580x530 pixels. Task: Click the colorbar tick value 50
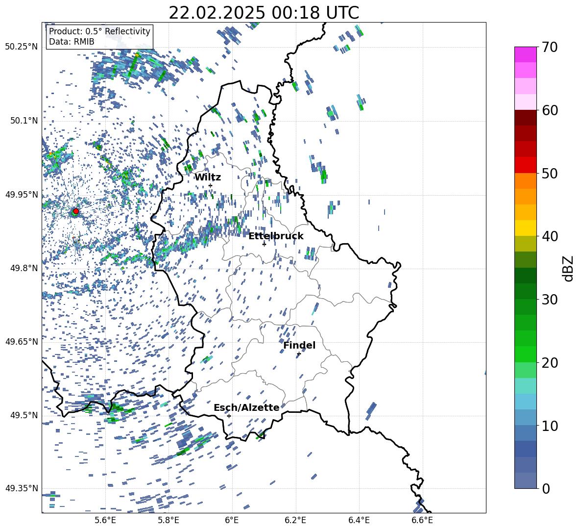coord(550,173)
